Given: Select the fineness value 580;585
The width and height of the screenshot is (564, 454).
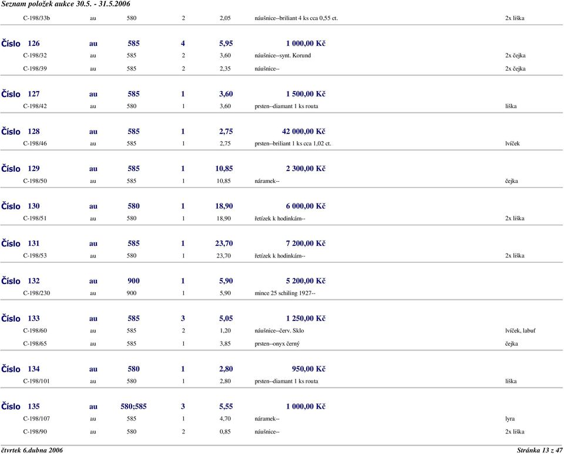Looking at the screenshot, I should (x=133, y=406).
